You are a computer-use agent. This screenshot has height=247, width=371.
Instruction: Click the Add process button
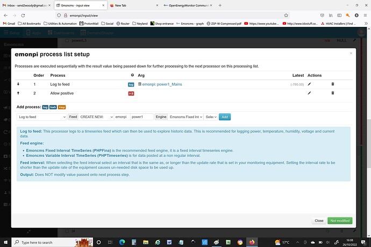[x=225, y=117]
